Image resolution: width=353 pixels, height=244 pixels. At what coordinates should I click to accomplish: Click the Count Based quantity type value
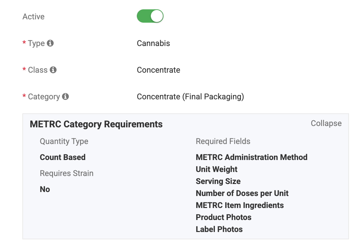[x=63, y=157]
